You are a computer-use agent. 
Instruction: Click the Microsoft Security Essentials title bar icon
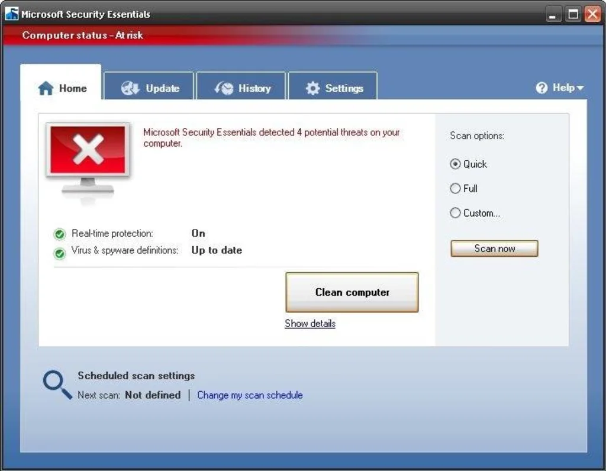12,14
